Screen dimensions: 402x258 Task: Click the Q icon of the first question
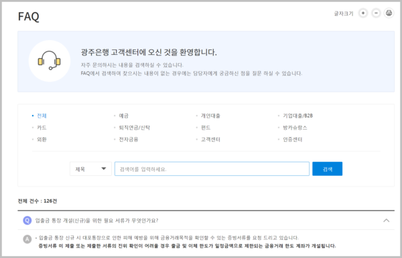point(27,221)
